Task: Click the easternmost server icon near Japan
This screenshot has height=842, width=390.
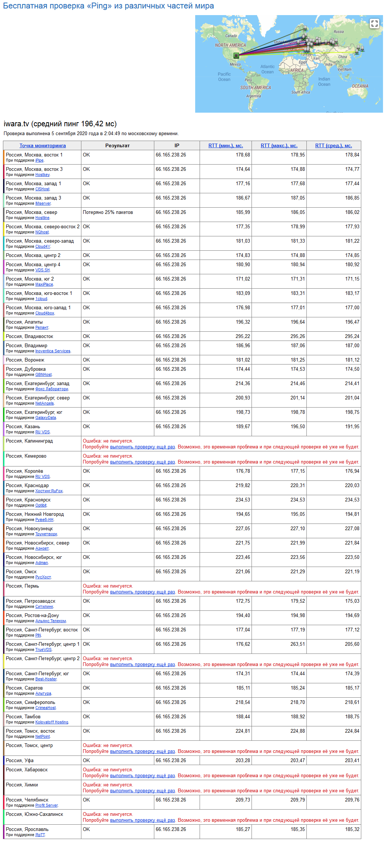Action: (x=362, y=48)
